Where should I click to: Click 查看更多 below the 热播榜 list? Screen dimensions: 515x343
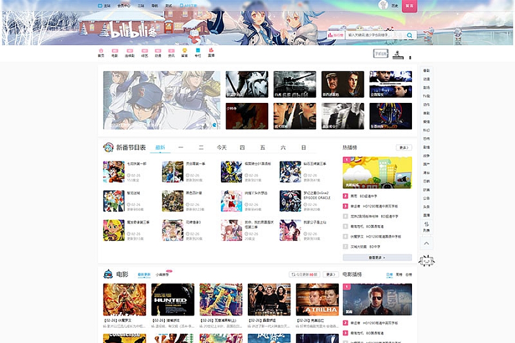click(x=377, y=258)
